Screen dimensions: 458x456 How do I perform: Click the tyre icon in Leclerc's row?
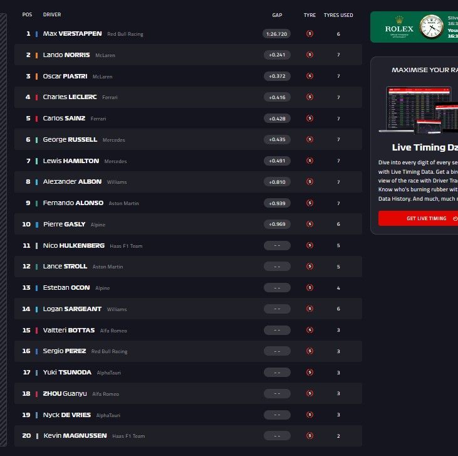click(x=310, y=97)
